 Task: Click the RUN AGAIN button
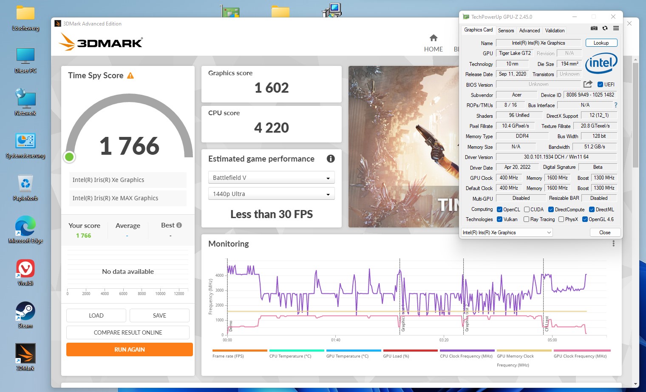130,349
